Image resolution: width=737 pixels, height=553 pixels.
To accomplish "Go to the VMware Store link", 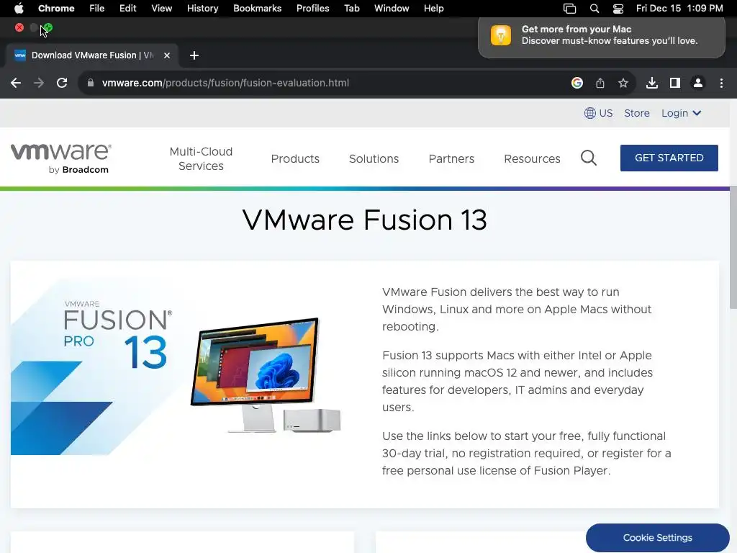I will (636, 113).
